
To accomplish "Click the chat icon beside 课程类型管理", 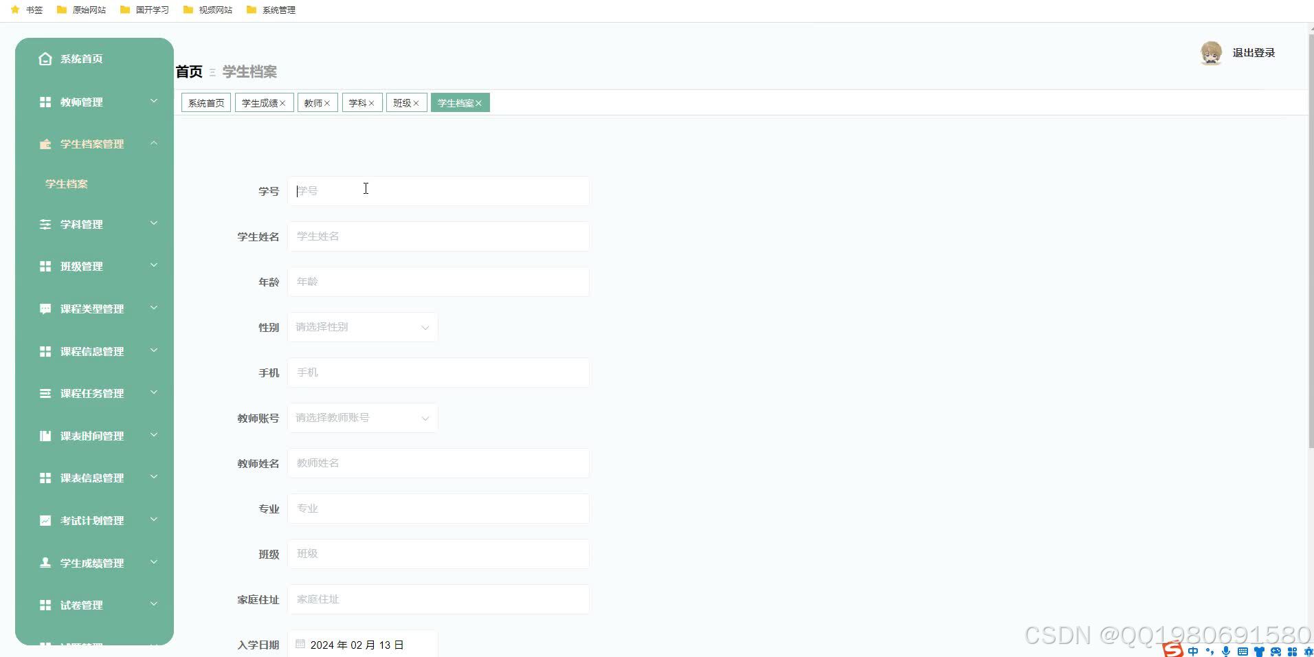I will [x=45, y=309].
